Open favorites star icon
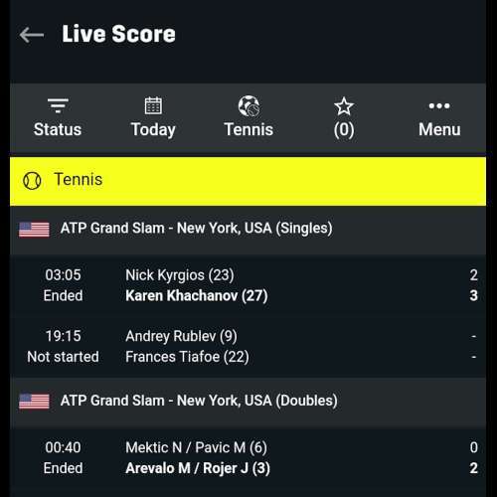This screenshot has height=497, width=497. (x=344, y=106)
